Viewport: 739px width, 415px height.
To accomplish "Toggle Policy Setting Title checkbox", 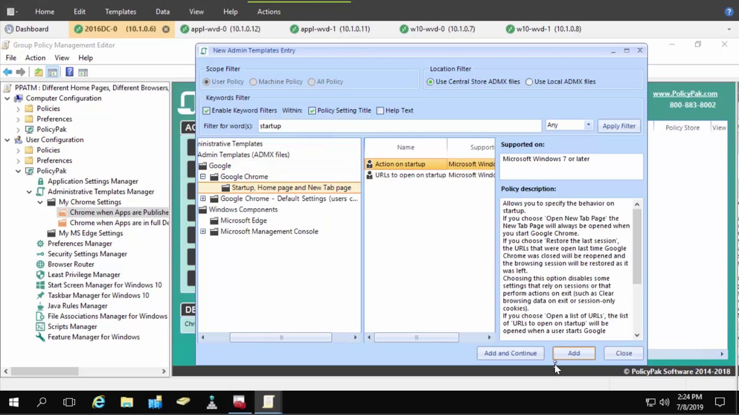I will pos(312,111).
